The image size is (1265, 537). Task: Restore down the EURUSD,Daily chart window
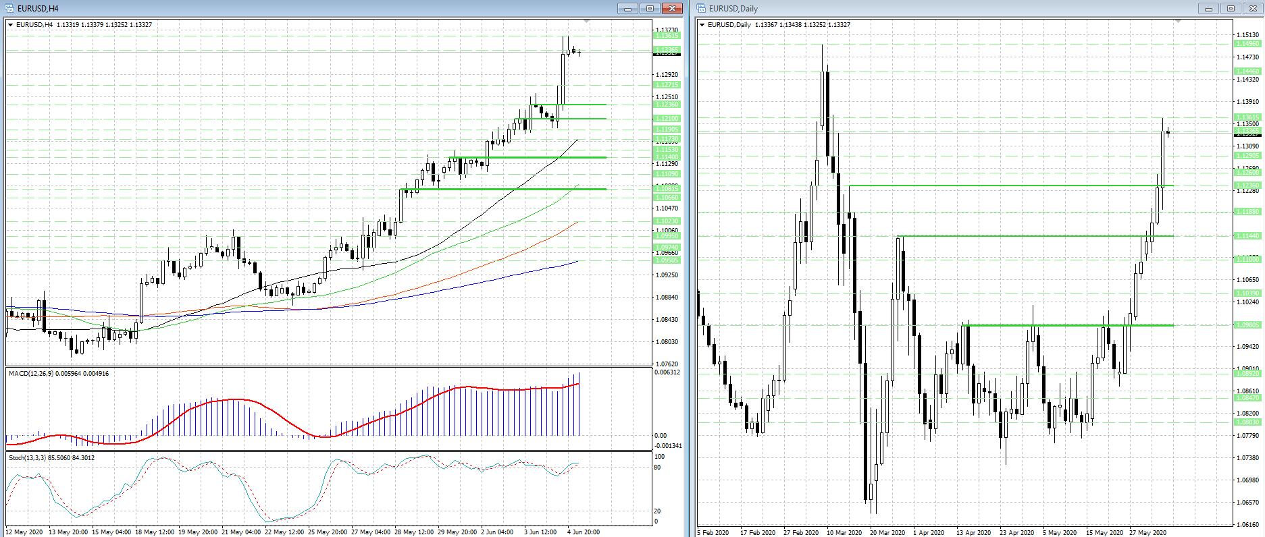coord(1231,9)
